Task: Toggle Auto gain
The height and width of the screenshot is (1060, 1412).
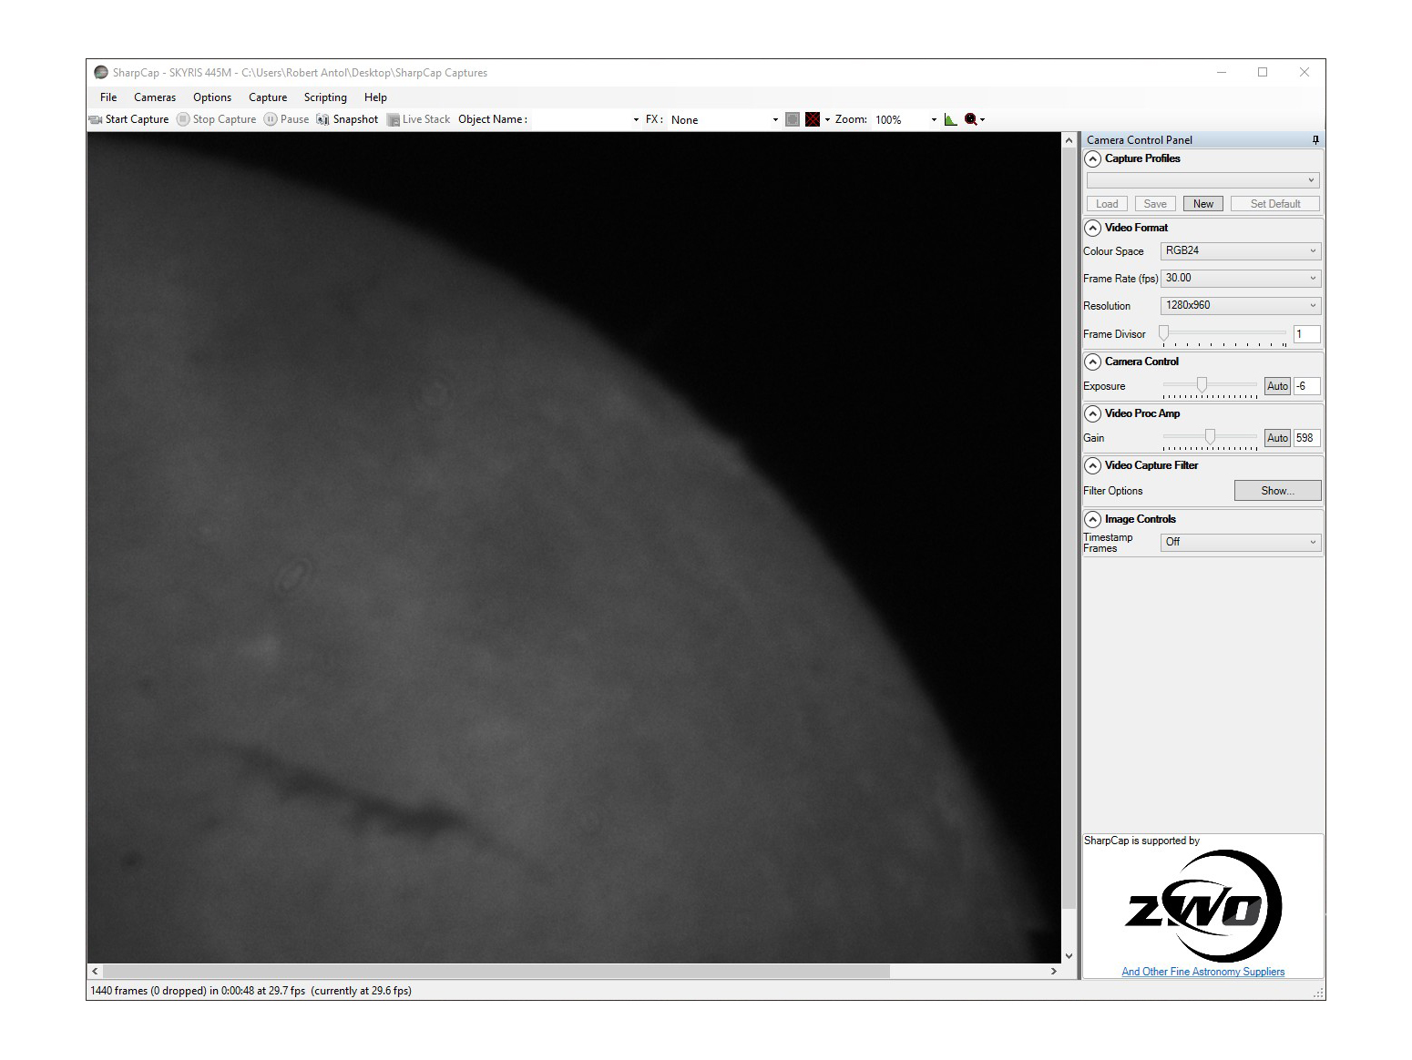Action: pos(1277,438)
